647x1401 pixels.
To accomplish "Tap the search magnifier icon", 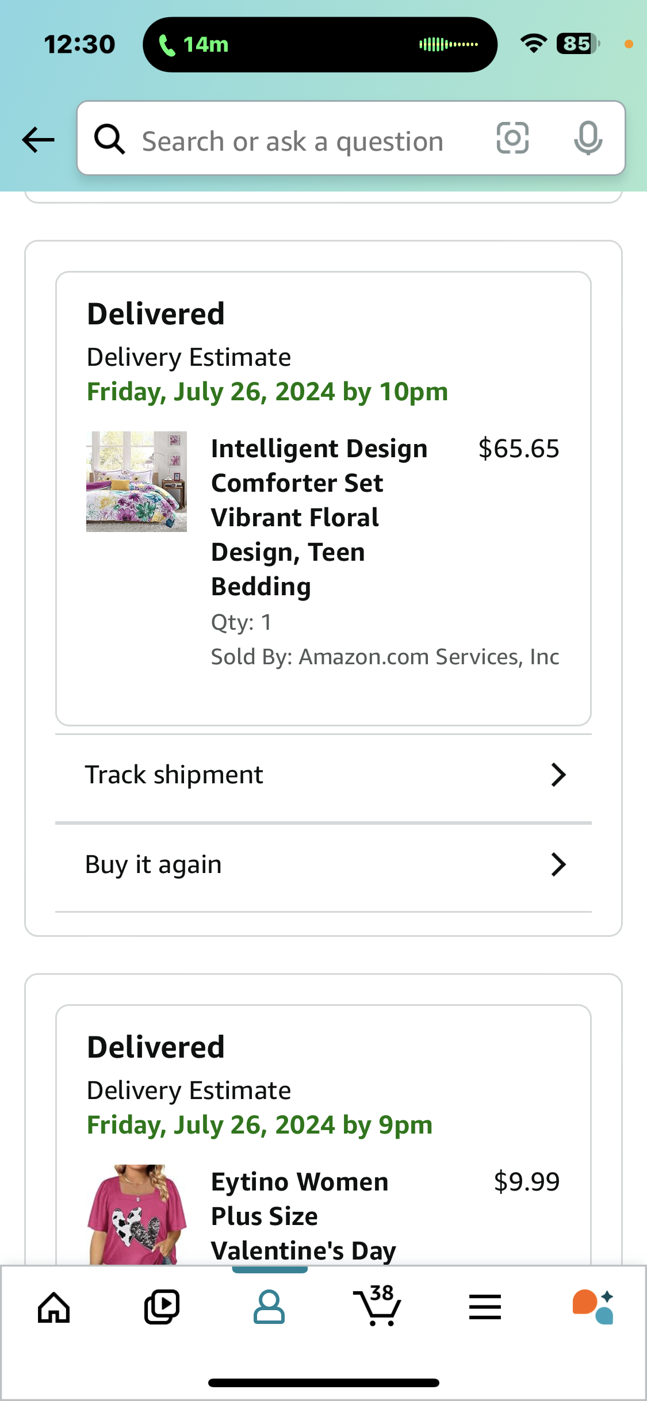I will (109, 139).
